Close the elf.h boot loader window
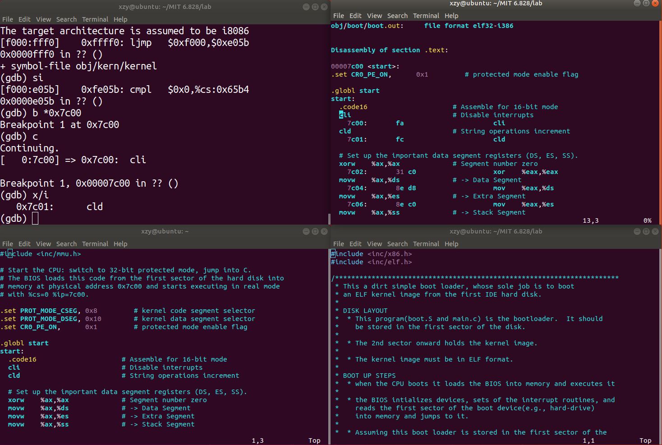 click(x=655, y=231)
